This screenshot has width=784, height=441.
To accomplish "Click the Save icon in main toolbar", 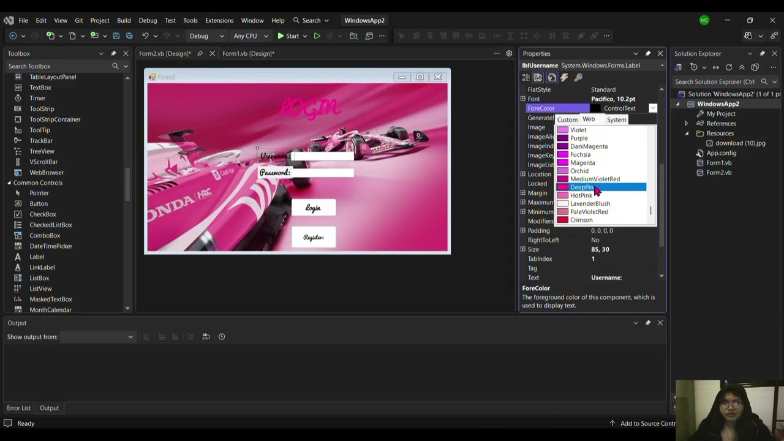I will tap(116, 36).
